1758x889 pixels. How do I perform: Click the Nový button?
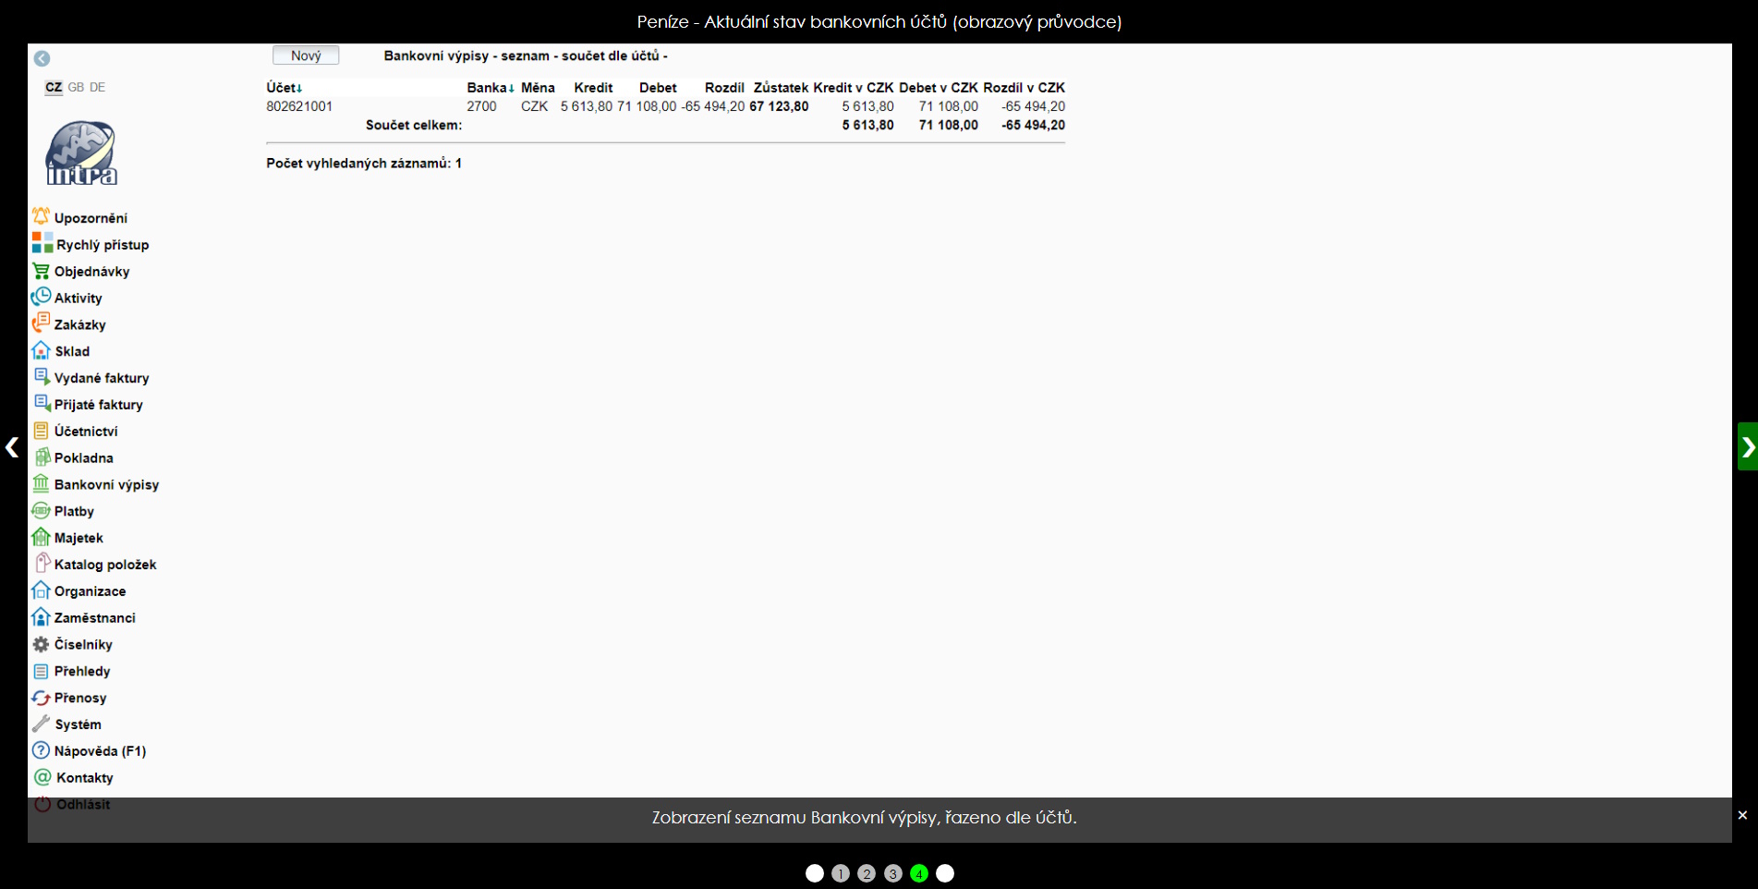(306, 55)
